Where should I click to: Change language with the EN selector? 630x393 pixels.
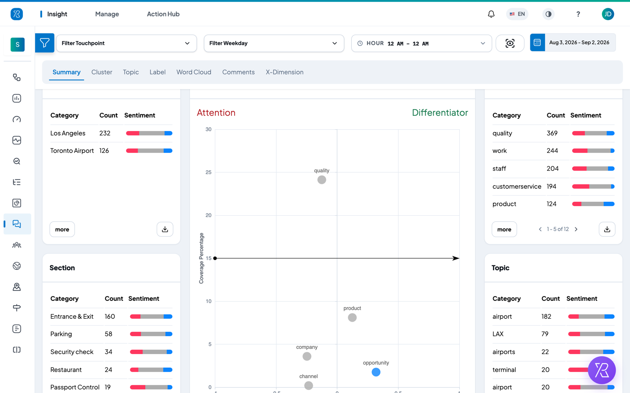click(517, 14)
